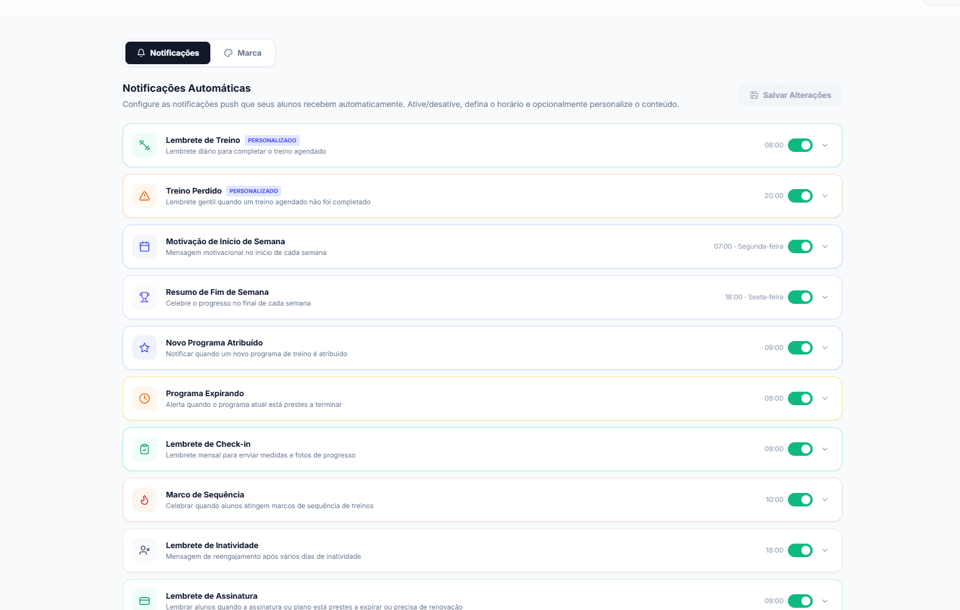Click the Marco de Sequência title
The width and height of the screenshot is (960, 610).
point(205,495)
